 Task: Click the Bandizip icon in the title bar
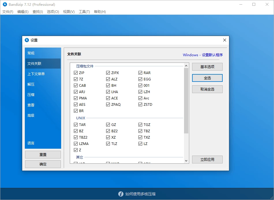click(5, 4)
